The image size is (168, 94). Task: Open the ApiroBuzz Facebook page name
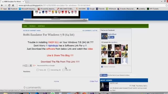(112, 34)
